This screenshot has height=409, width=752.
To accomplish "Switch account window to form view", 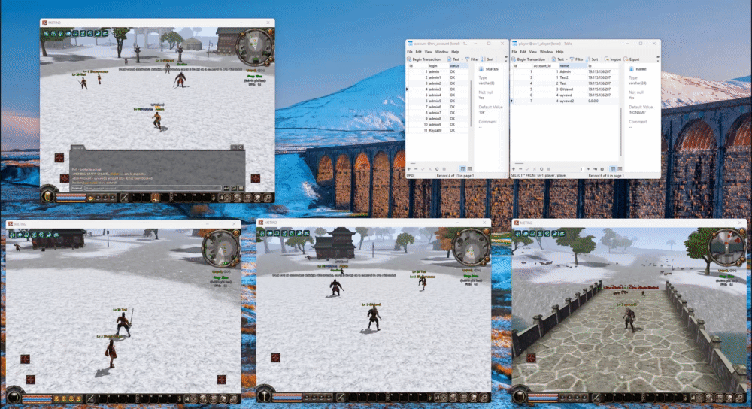I will (x=469, y=169).
